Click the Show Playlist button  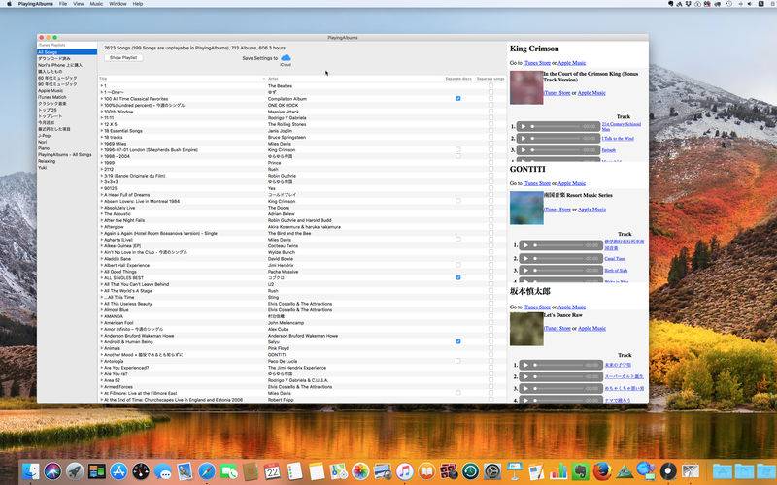click(123, 58)
